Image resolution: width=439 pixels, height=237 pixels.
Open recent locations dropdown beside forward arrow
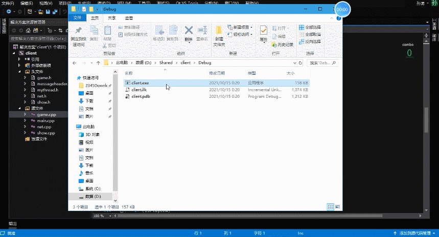(x=91, y=63)
